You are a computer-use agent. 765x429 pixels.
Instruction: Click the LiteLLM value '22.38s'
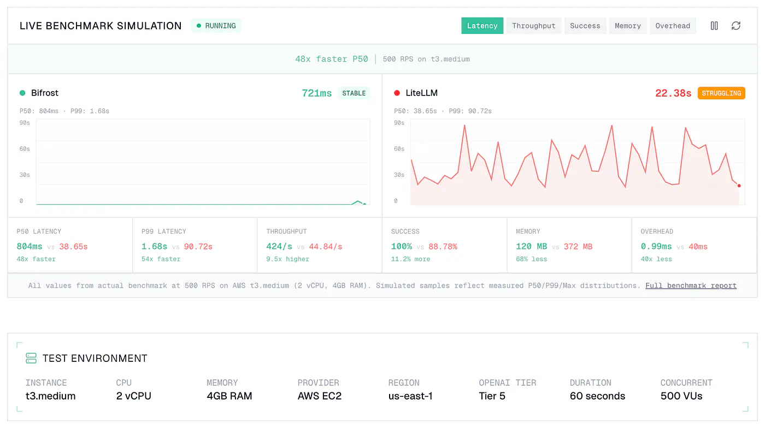673,93
